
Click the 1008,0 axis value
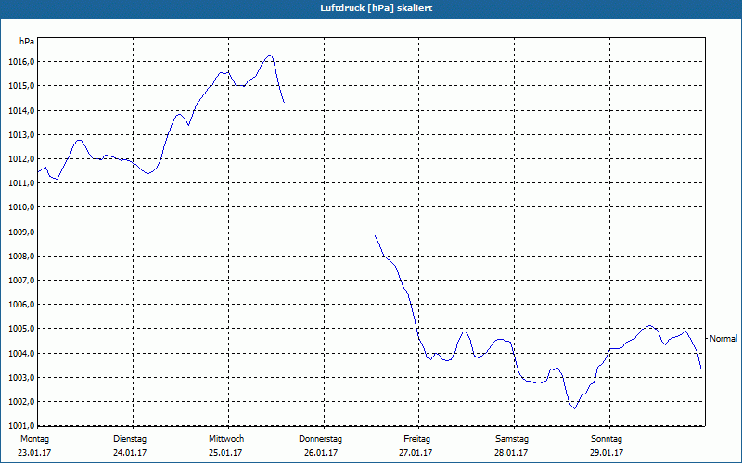(21, 257)
